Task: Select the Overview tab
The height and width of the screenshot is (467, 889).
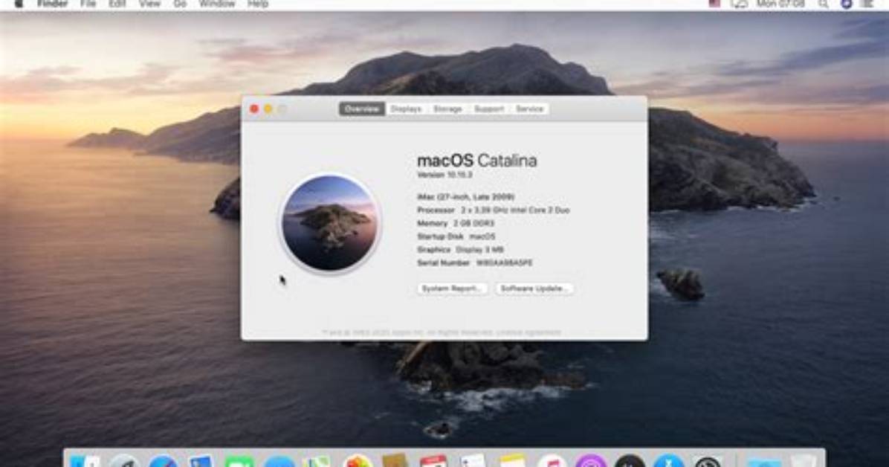Action: tap(362, 109)
